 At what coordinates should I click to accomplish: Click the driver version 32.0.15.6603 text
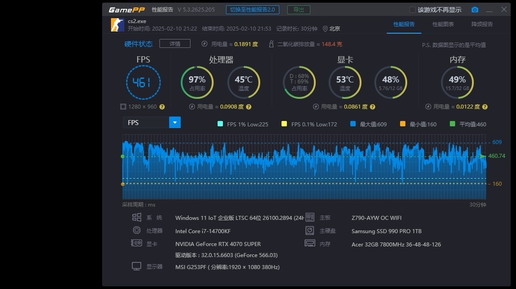pos(226,255)
